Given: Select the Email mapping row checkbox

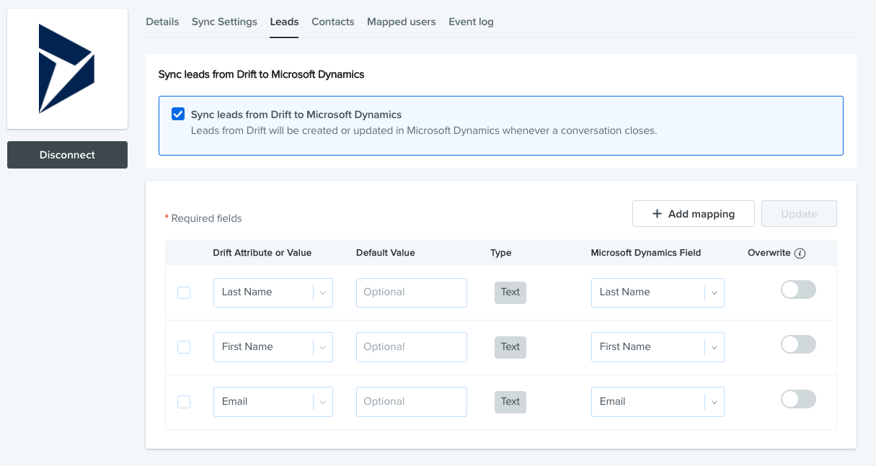Looking at the screenshot, I should pyautogui.click(x=184, y=402).
